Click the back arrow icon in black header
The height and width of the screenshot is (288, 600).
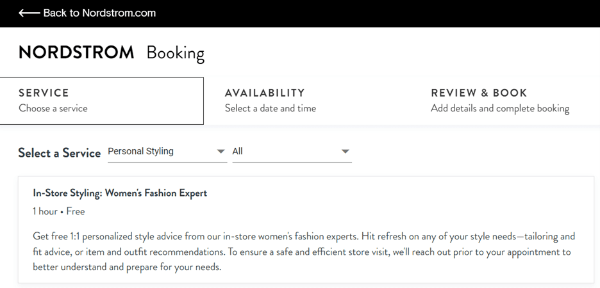pos(29,13)
